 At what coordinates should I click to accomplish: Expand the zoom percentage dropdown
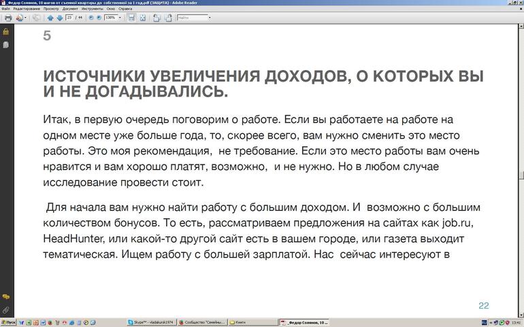[x=120, y=18]
